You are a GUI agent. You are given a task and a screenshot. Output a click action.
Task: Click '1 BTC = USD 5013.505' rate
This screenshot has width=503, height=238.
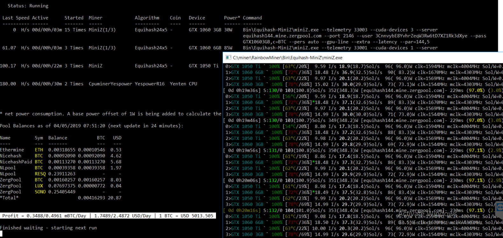[x=186, y=216]
